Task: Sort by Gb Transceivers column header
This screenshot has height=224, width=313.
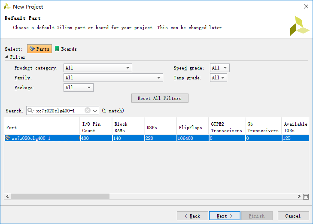Action: coord(263,127)
